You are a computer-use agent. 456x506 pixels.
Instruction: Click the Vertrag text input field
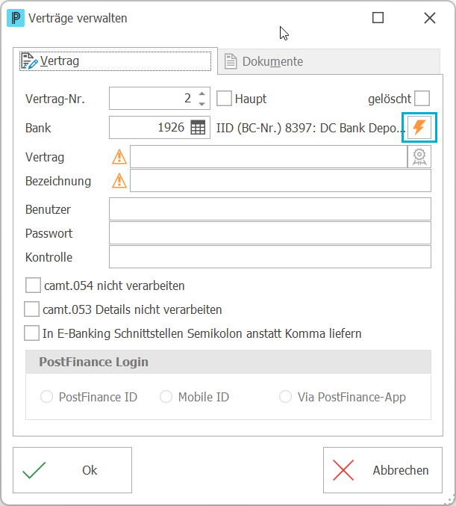click(269, 156)
